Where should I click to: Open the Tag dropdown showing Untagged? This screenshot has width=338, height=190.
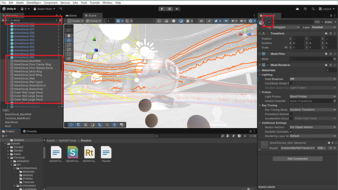(286, 27)
